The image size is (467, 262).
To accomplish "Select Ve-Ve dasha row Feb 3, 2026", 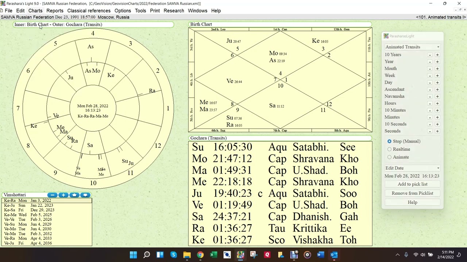I will coord(47,219).
